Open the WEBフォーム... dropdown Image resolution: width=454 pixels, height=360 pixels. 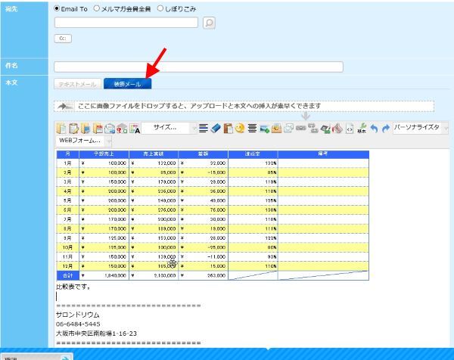tap(84, 141)
